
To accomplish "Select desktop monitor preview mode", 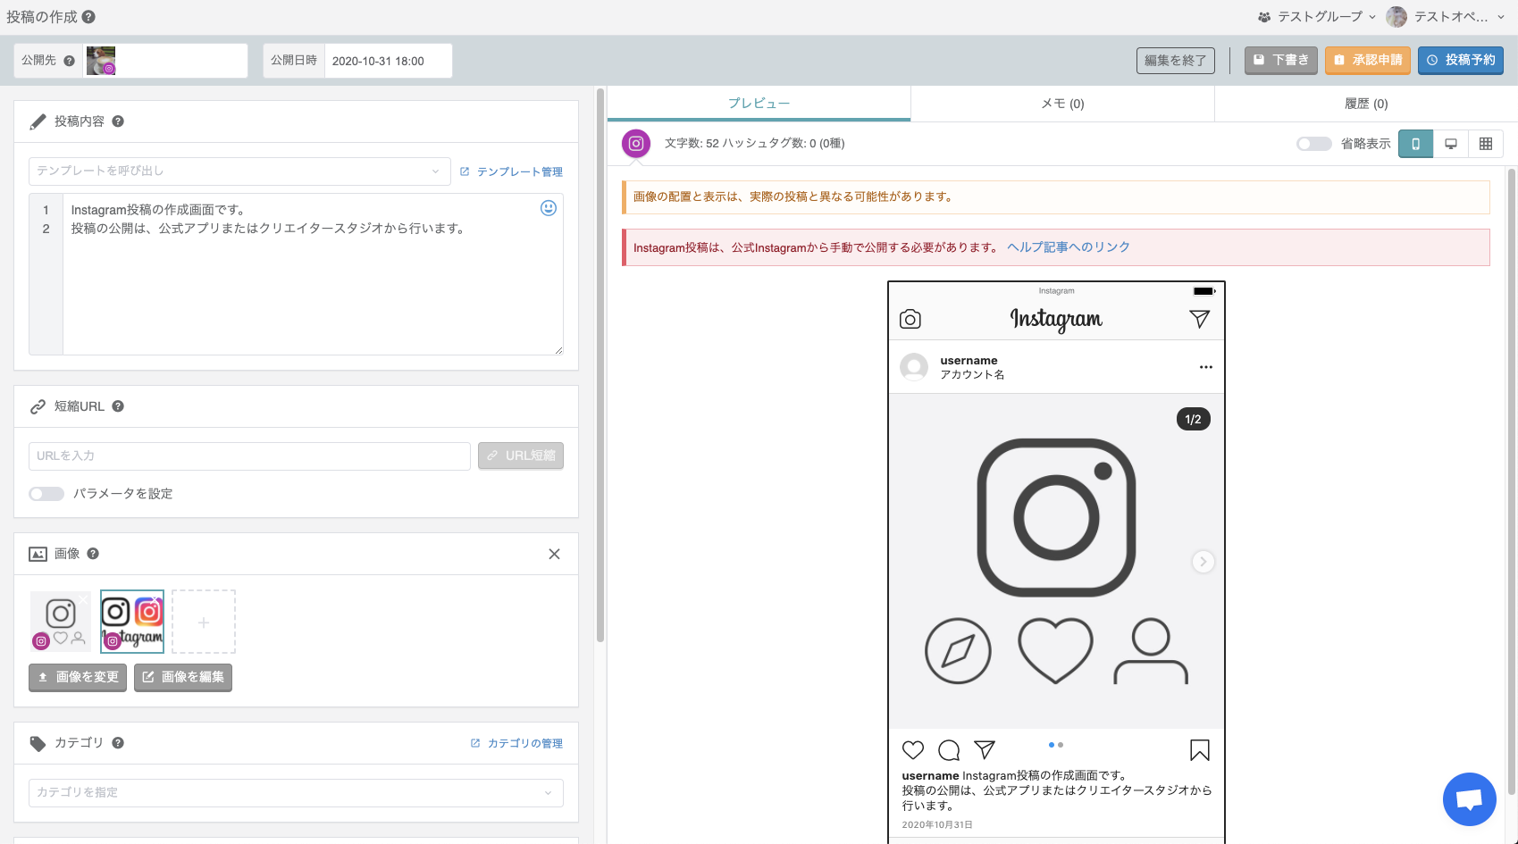I will point(1451,144).
